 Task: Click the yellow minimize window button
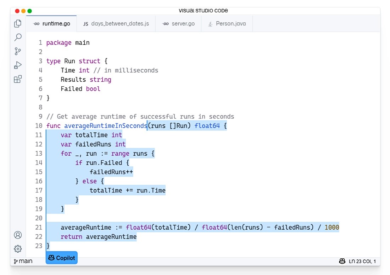23,11
